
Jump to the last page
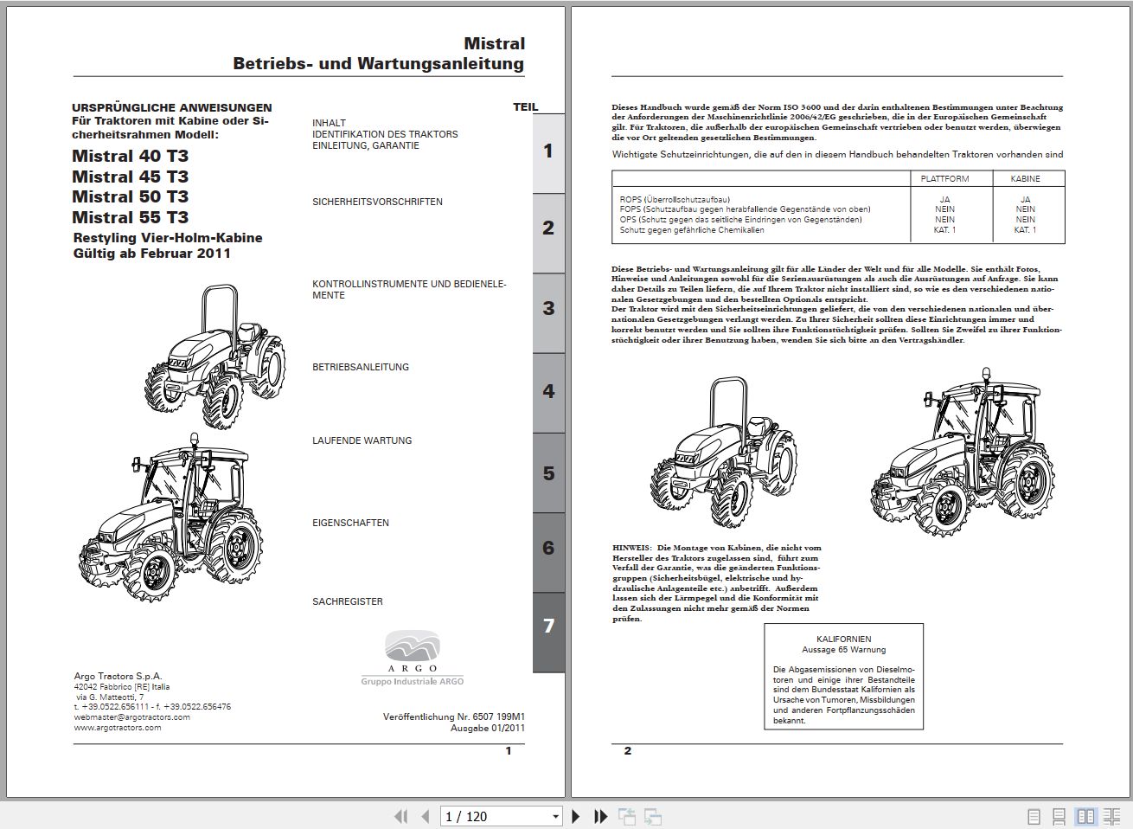pos(600,816)
